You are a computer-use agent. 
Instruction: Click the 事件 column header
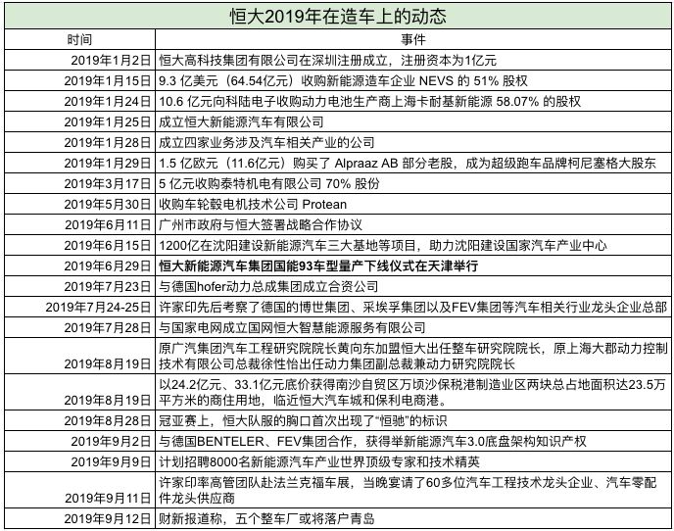(412, 39)
